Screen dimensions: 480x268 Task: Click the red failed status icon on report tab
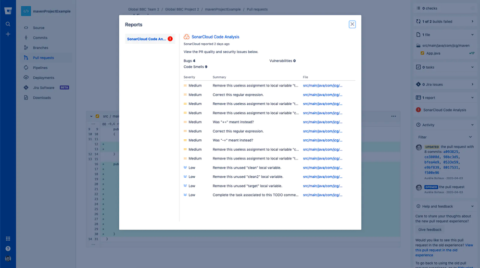pos(170,39)
